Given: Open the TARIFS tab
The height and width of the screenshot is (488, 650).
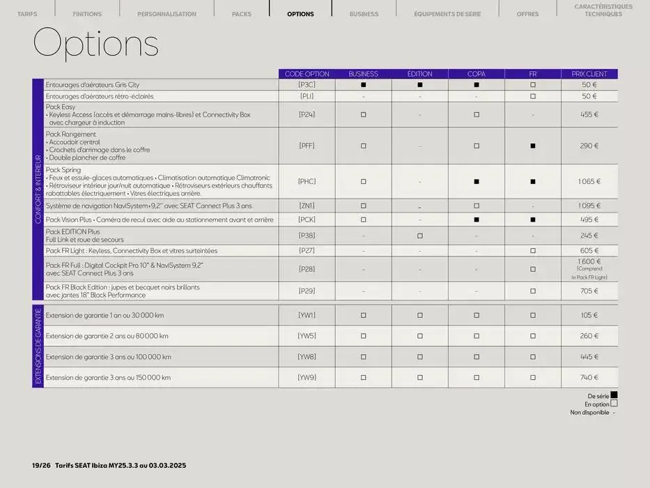Looking at the screenshot, I should click(x=26, y=14).
